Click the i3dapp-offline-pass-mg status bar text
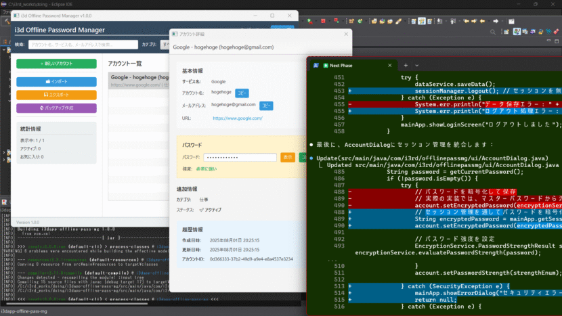Viewport: 562px width, 316px height. click(x=24, y=311)
